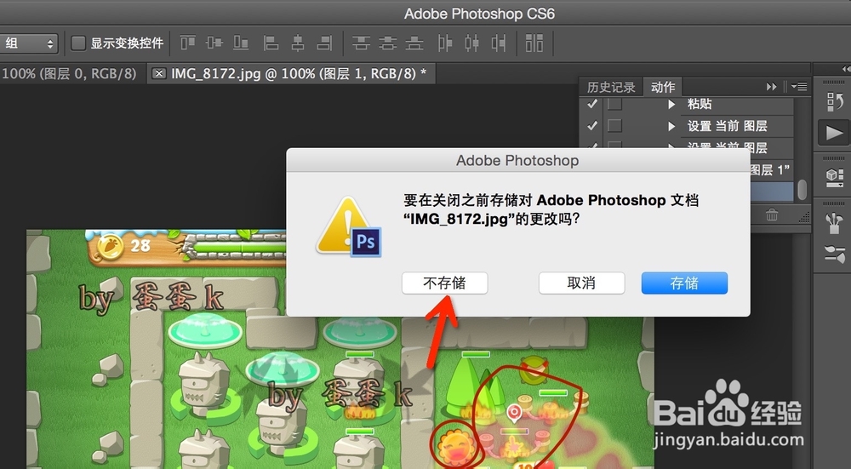The width and height of the screenshot is (851, 469).
Task: Select the 动作 (Actions) panel tab
Action: (663, 87)
